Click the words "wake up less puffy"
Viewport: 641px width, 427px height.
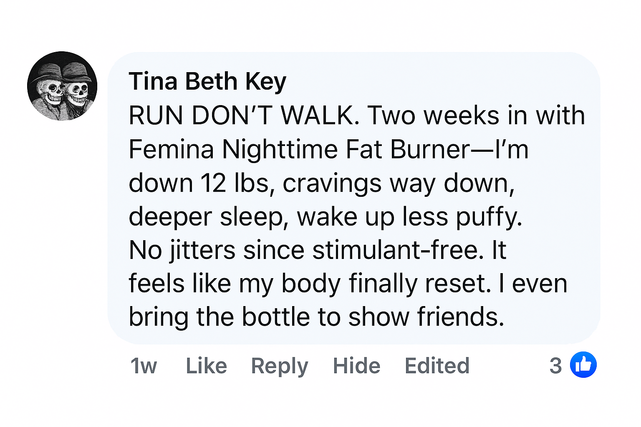409,216
